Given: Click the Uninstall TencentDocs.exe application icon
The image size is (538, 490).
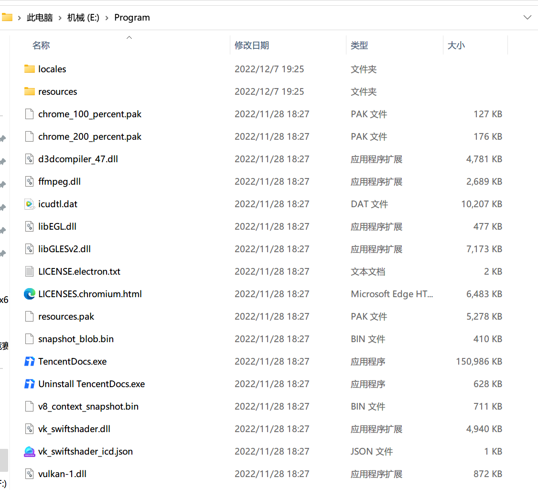Looking at the screenshot, I should [30, 384].
